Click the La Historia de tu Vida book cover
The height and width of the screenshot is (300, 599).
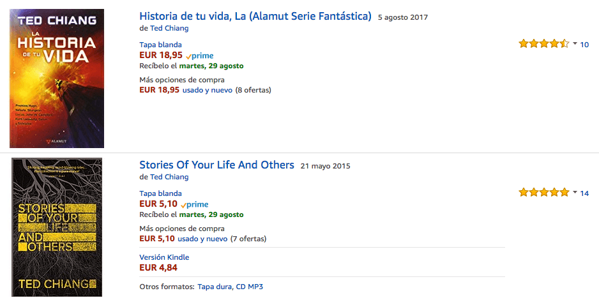pyautogui.click(x=57, y=79)
